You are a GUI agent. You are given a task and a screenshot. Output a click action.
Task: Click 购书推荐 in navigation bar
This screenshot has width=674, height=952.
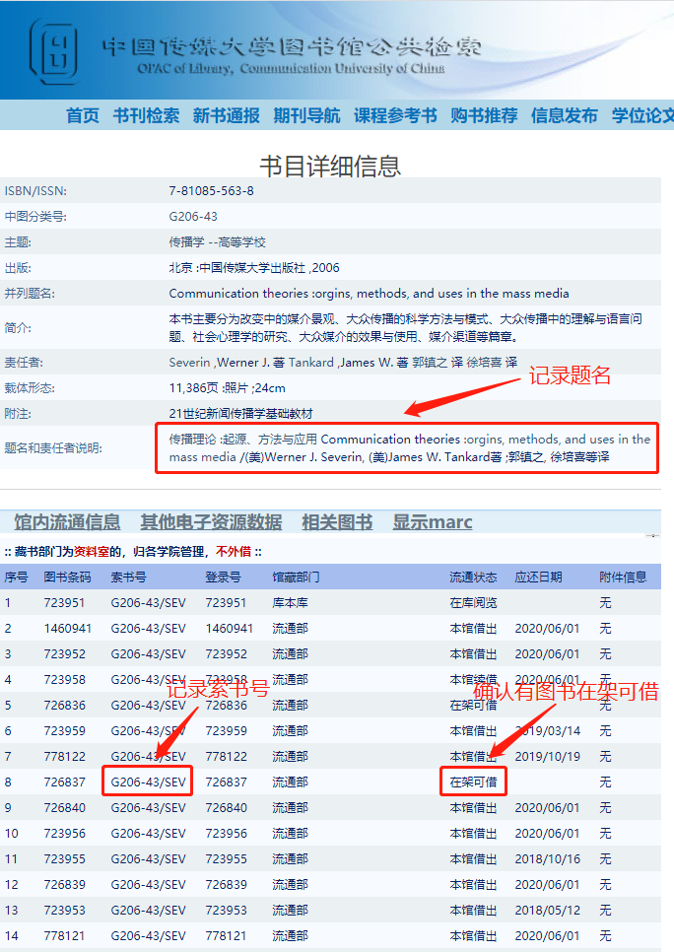coord(484,115)
